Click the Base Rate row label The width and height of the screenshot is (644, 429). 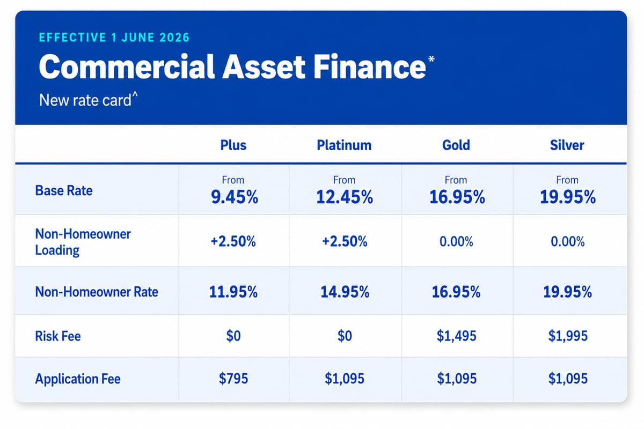click(64, 190)
